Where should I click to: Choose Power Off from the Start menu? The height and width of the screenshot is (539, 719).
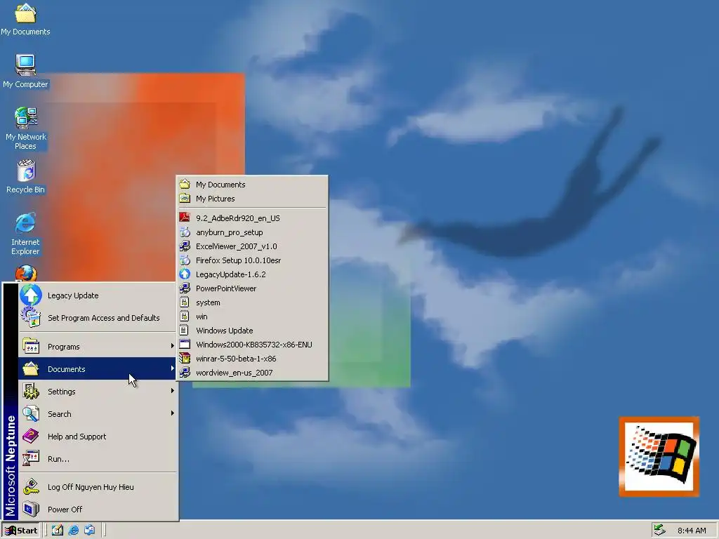click(x=97, y=510)
